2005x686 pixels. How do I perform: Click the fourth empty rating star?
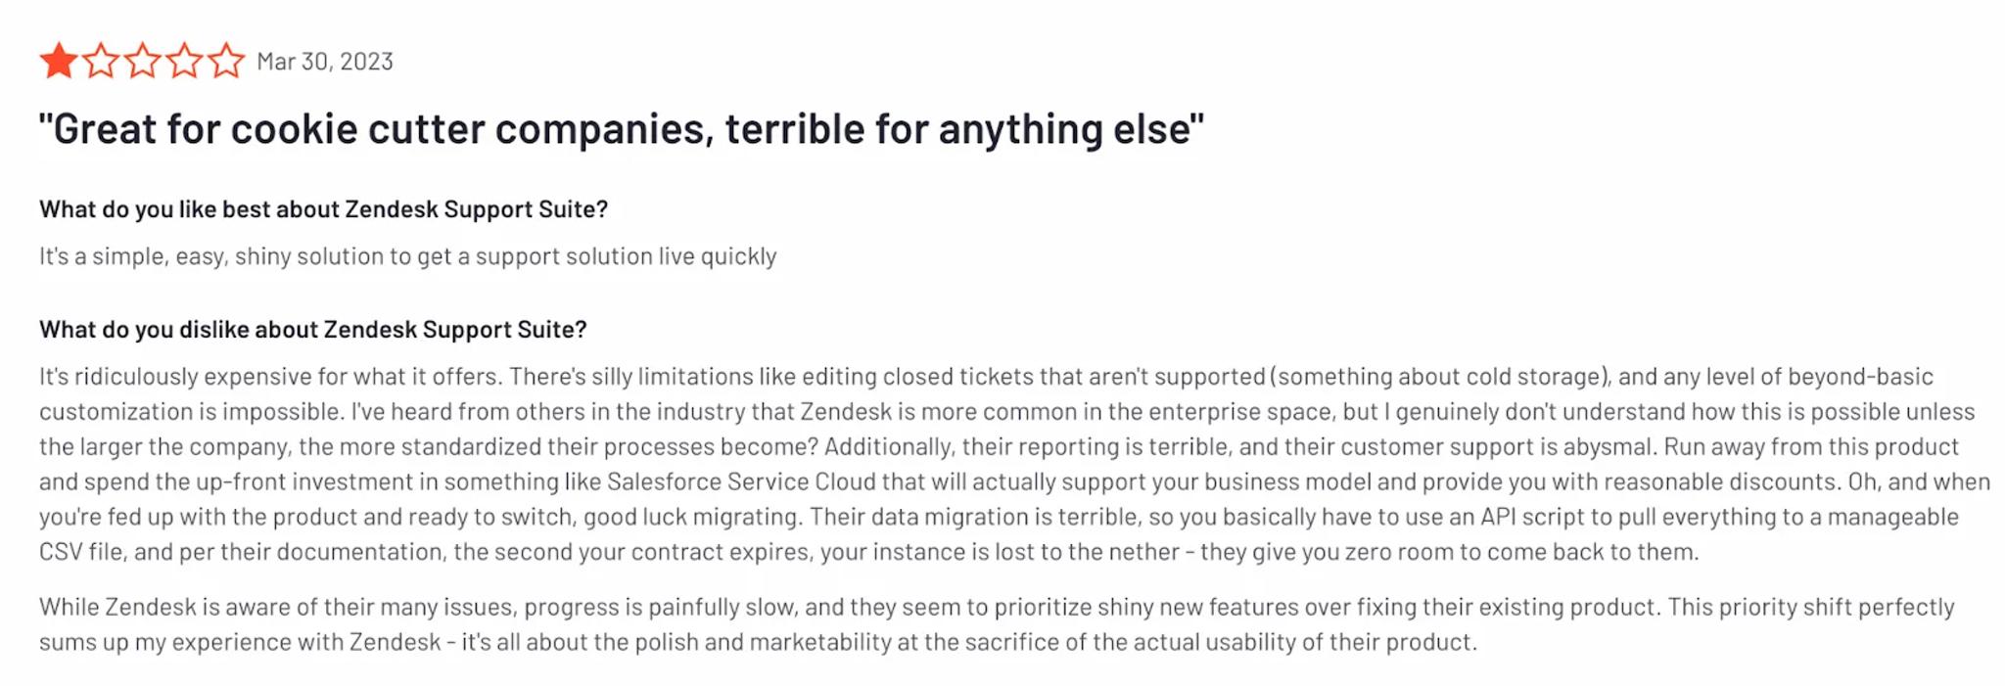coord(184,61)
